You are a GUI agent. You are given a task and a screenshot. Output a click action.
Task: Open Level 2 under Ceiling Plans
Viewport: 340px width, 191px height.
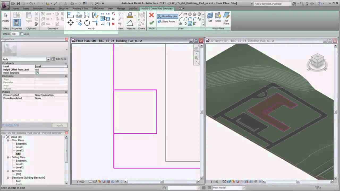20,168
